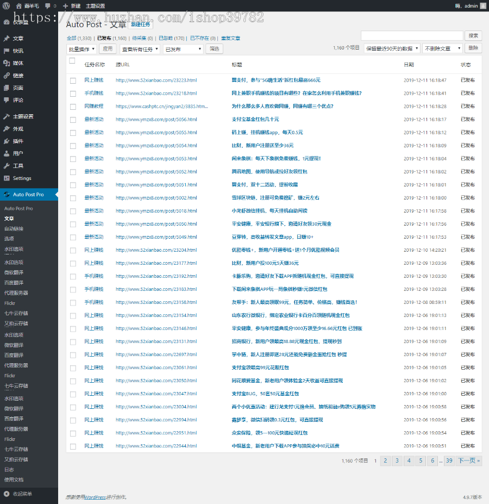Check the select-all checkbox in table header
This screenshot has width=489, height=504.
click(x=72, y=61)
